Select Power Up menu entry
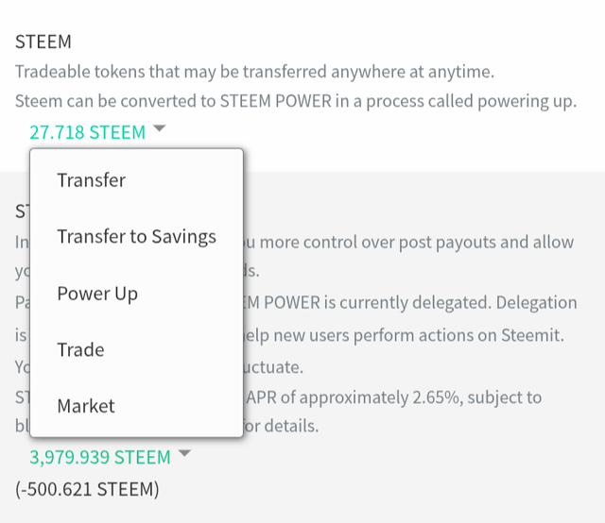 click(97, 294)
